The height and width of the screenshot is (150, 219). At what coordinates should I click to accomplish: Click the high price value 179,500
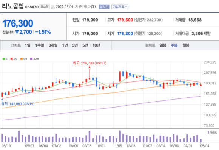tap(125, 20)
